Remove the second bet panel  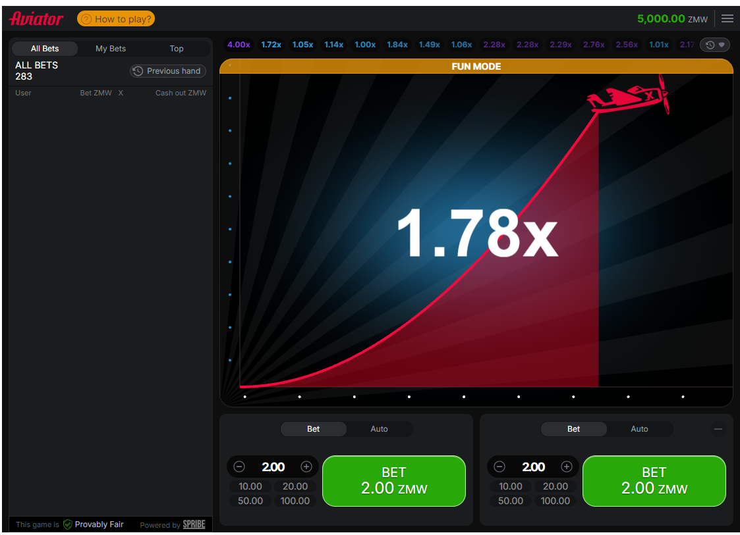click(x=718, y=429)
